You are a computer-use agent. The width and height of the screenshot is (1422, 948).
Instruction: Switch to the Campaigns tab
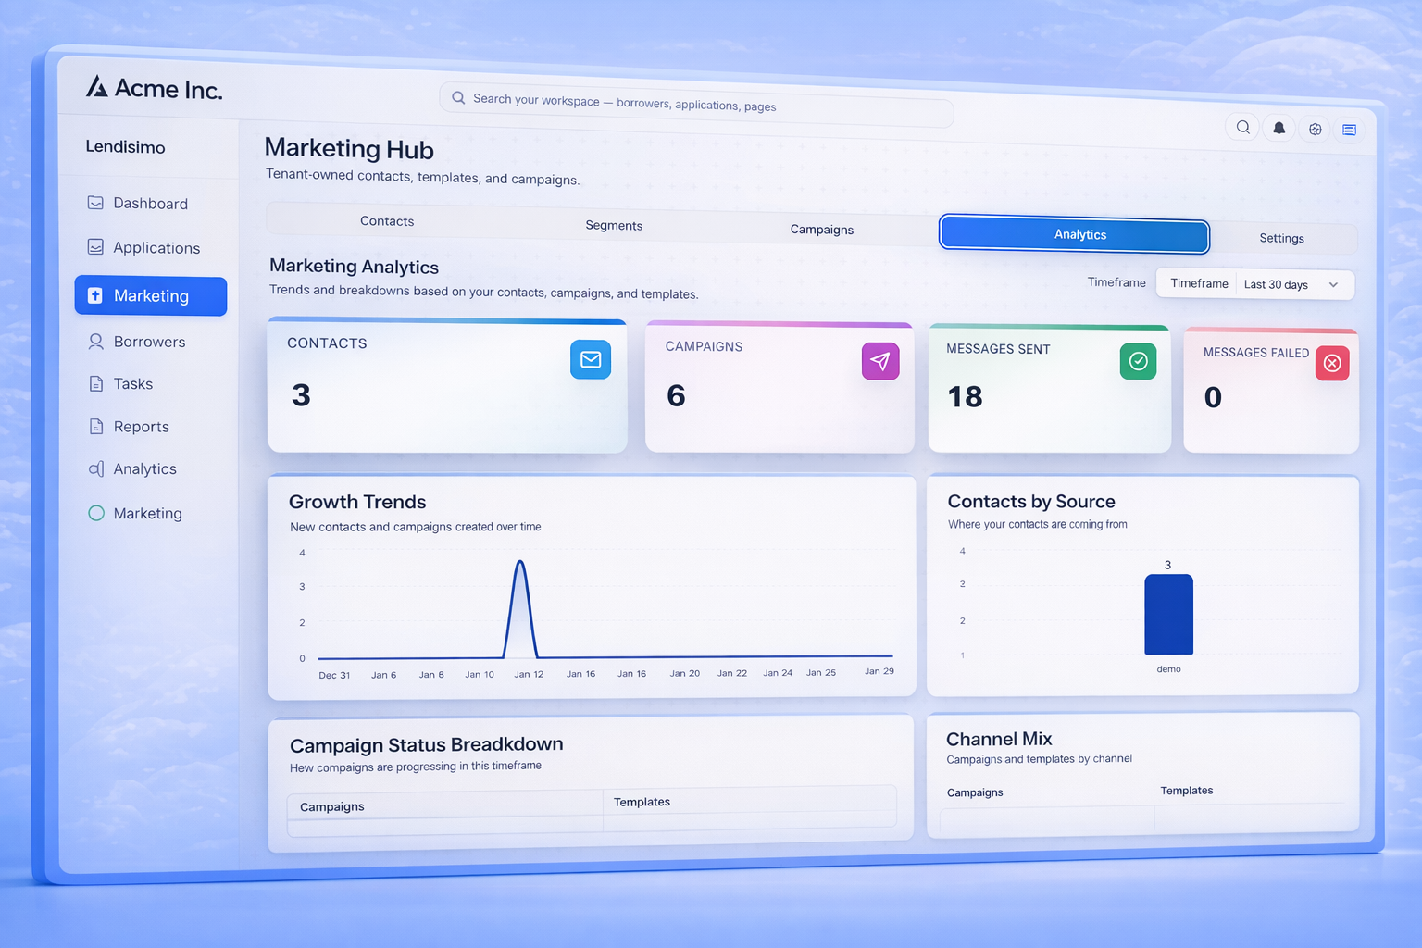[x=821, y=229]
